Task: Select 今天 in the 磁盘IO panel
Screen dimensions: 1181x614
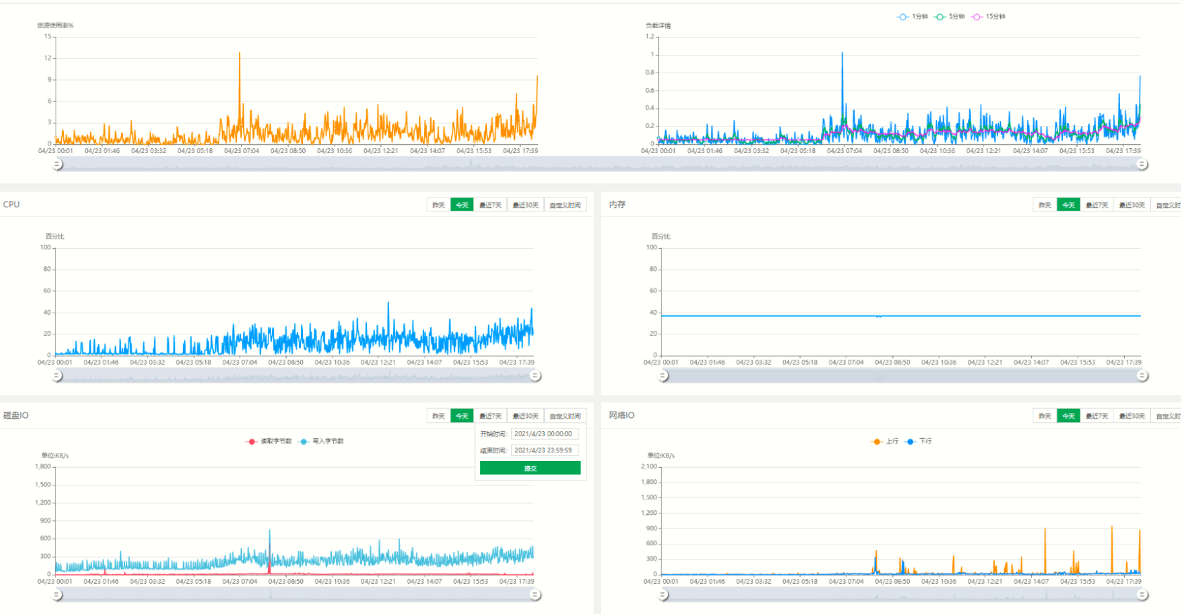Action: (462, 416)
